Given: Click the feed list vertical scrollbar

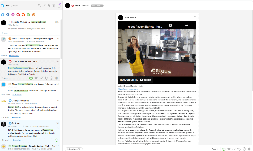Looking at the screenshot, I should pos(61,57).
